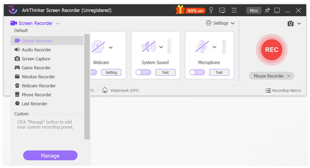Screen dimensions: 310x168
Task: Click the Screen Capture camera icon in list
Action: point(17,59)
